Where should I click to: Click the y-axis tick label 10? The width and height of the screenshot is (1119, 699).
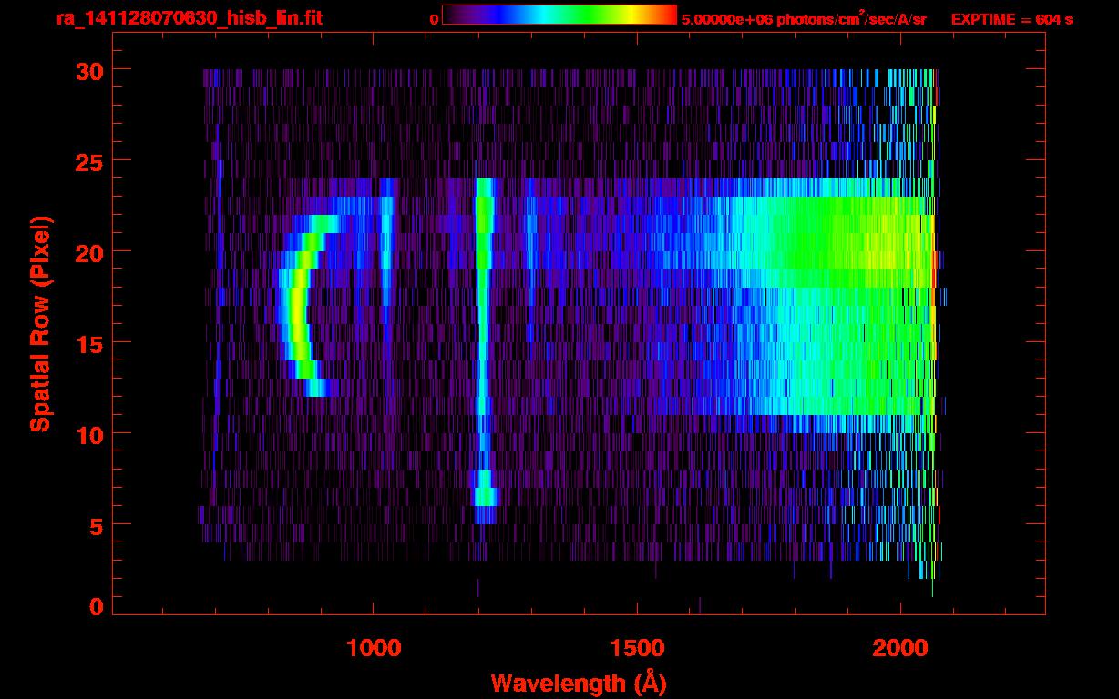coord(88,434)
